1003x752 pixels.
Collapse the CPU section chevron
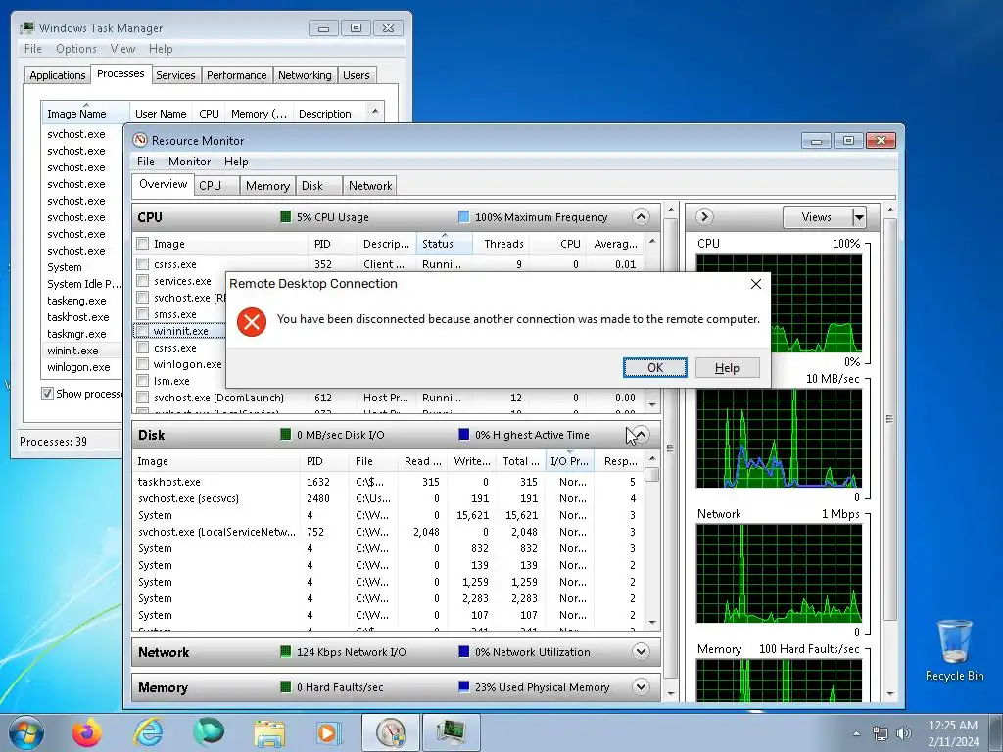pos(641,216)
